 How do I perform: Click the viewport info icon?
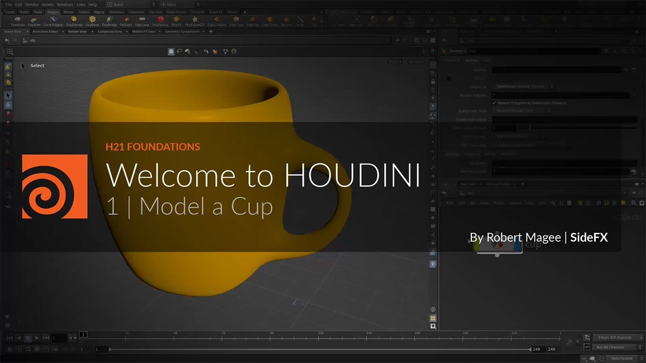433,310
